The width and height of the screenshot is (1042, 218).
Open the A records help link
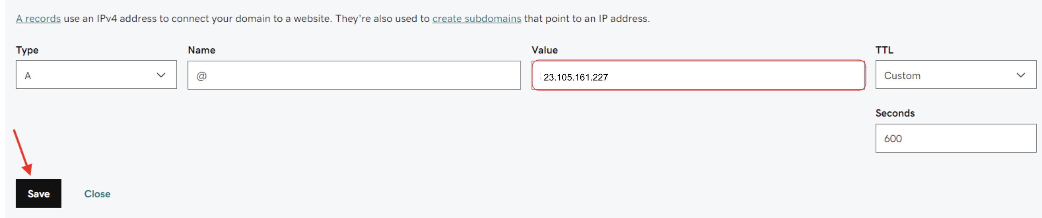[x=38, y=18]
